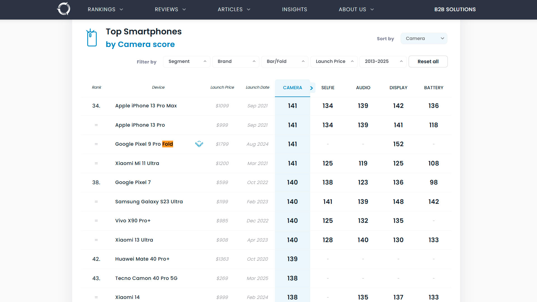Click rank number 42.
Image resolution: width=537 pixels, height=302 pixels.
96,259
